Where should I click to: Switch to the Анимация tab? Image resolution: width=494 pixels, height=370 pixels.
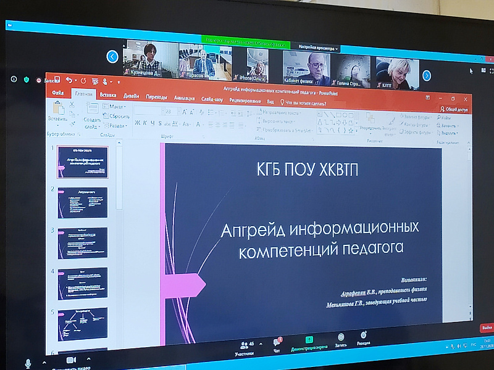(184, 98)
